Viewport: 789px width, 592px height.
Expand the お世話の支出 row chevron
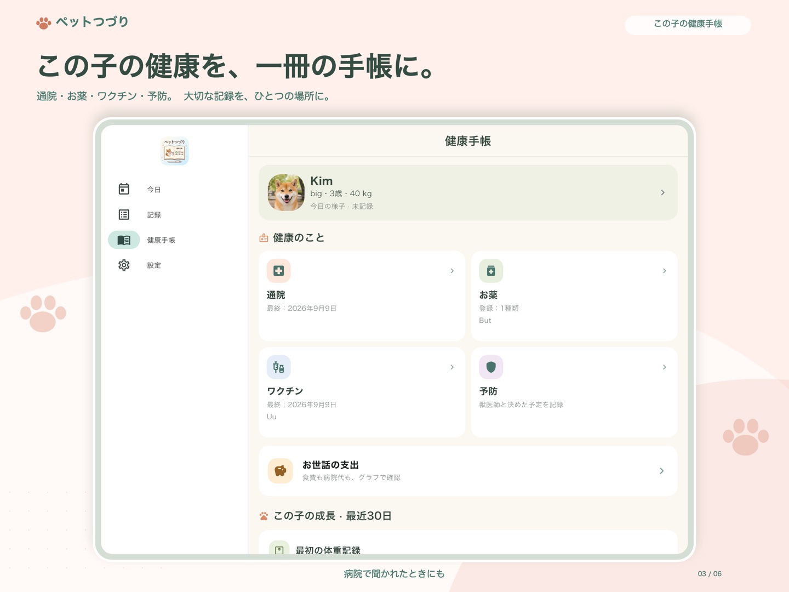[661, 471]
